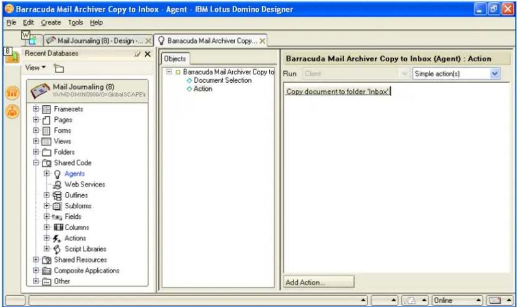The height and width of the screenshot is (307, 517).
Task: Select Document Selection in objects list
Action: coord(222,80)
